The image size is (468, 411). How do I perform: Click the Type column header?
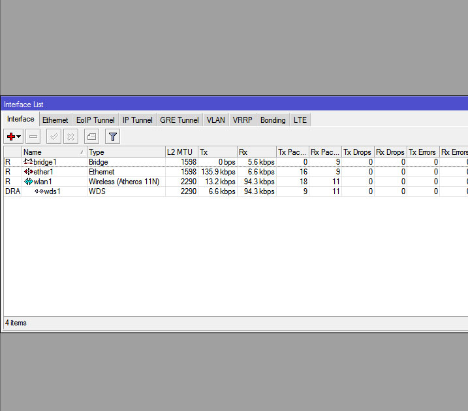(124, 152)
